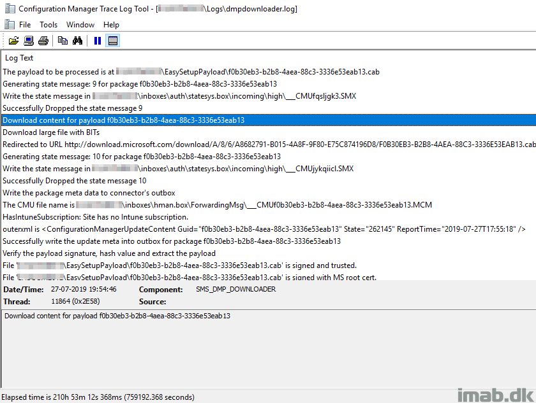536x403 pixels.
Task: Click the Print icon in toolbar
Action: point(43,41)
